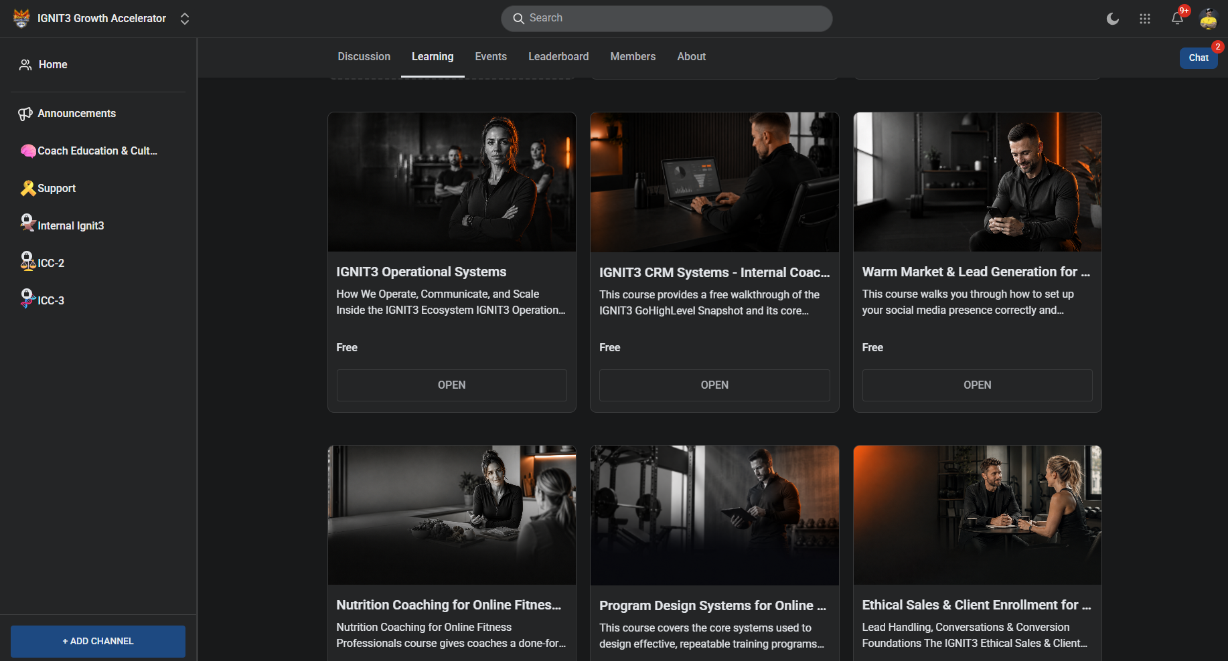Click the Ethical Sales & Client Enrollment title
This screenshot has width=1228, height=661.
point(977,605)
